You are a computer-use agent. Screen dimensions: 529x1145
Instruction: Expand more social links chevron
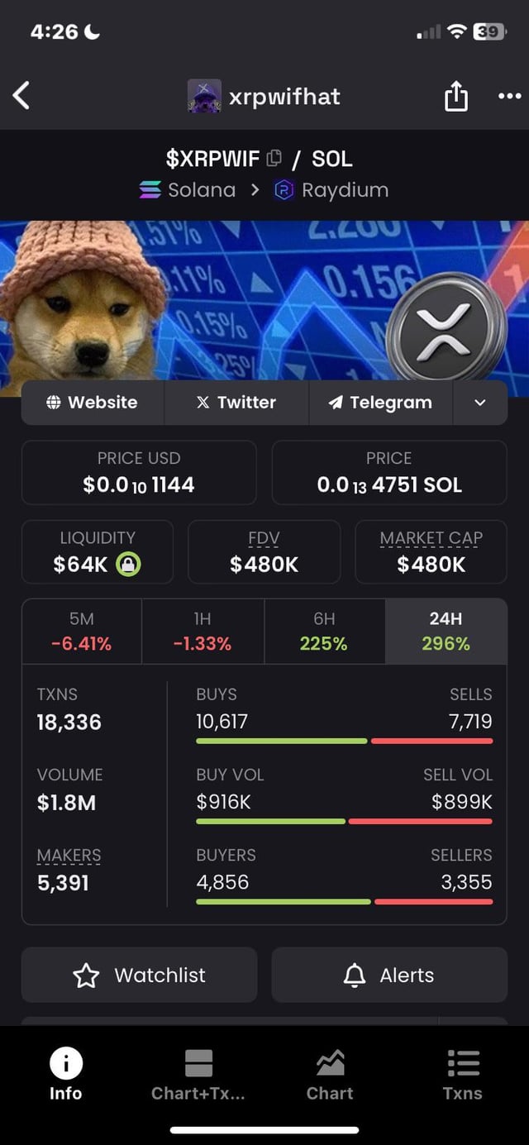pyautogui.click(x=479, y=403)
